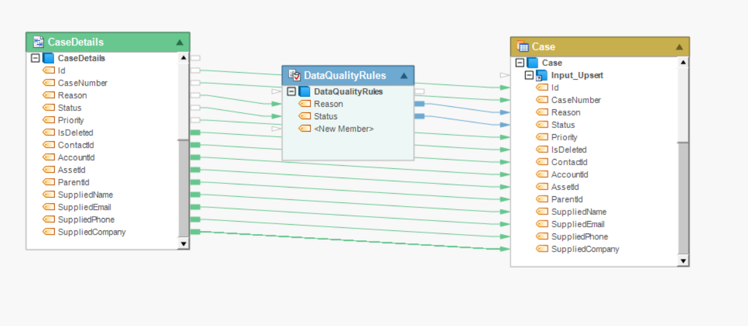The image size is (748, 326).
Task: Minimize DataQualityRules object using header triangle
Action: (x=403, y=76)
